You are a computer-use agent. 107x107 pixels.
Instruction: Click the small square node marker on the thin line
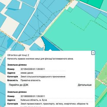(38, 16)
